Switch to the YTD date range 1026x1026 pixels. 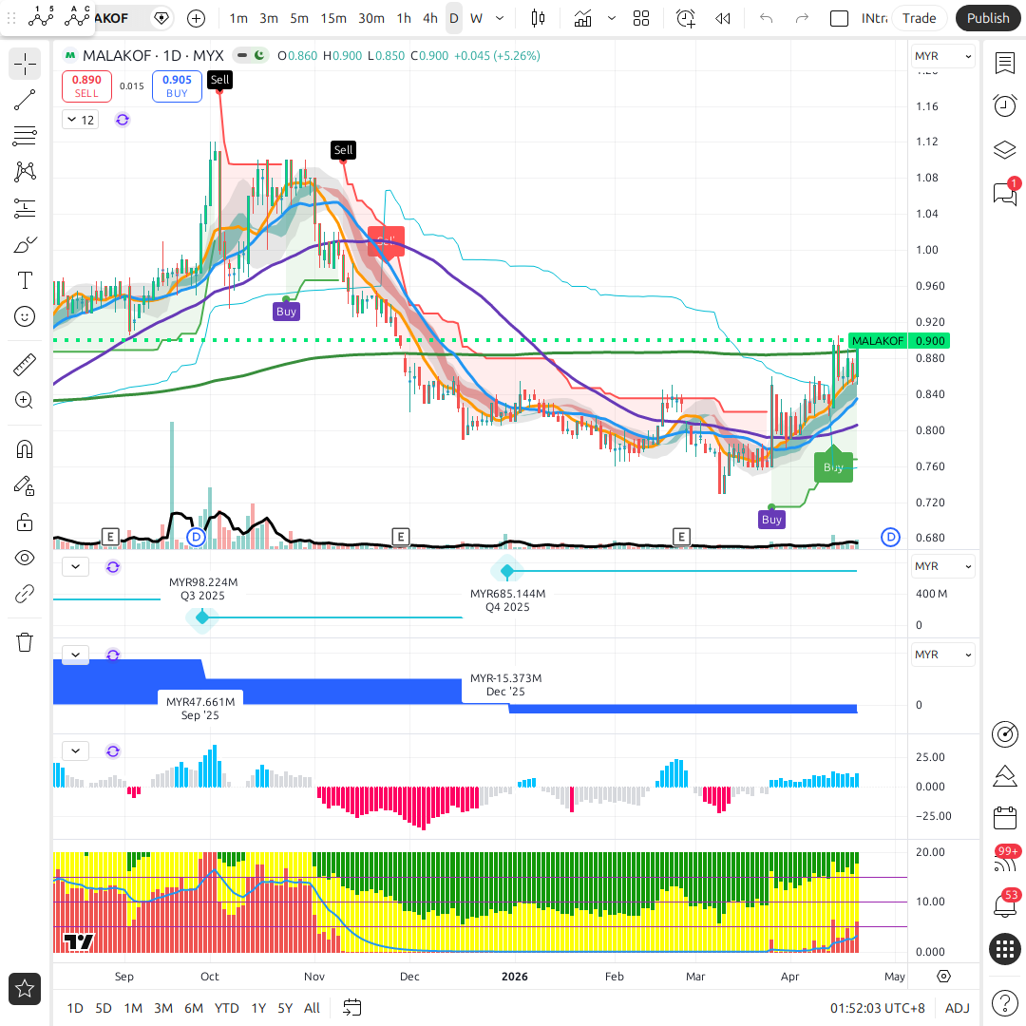coord(226,1008)
